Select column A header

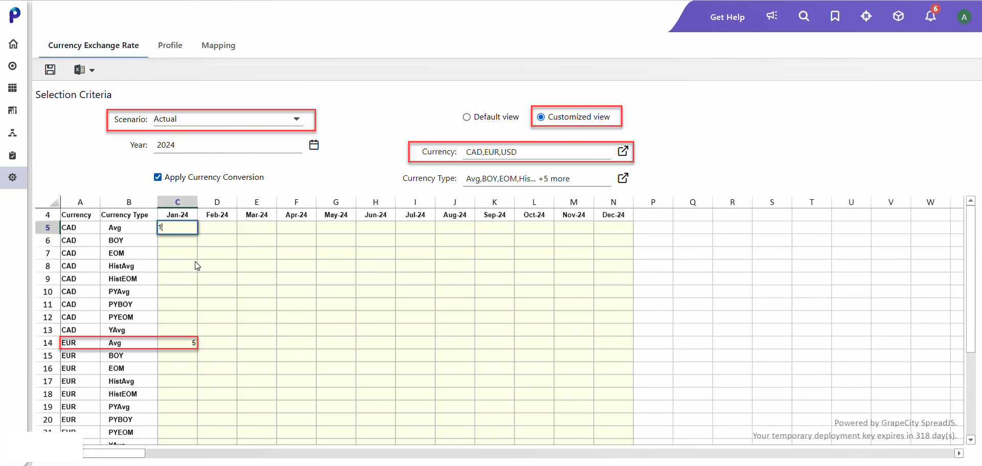[80, 202]
